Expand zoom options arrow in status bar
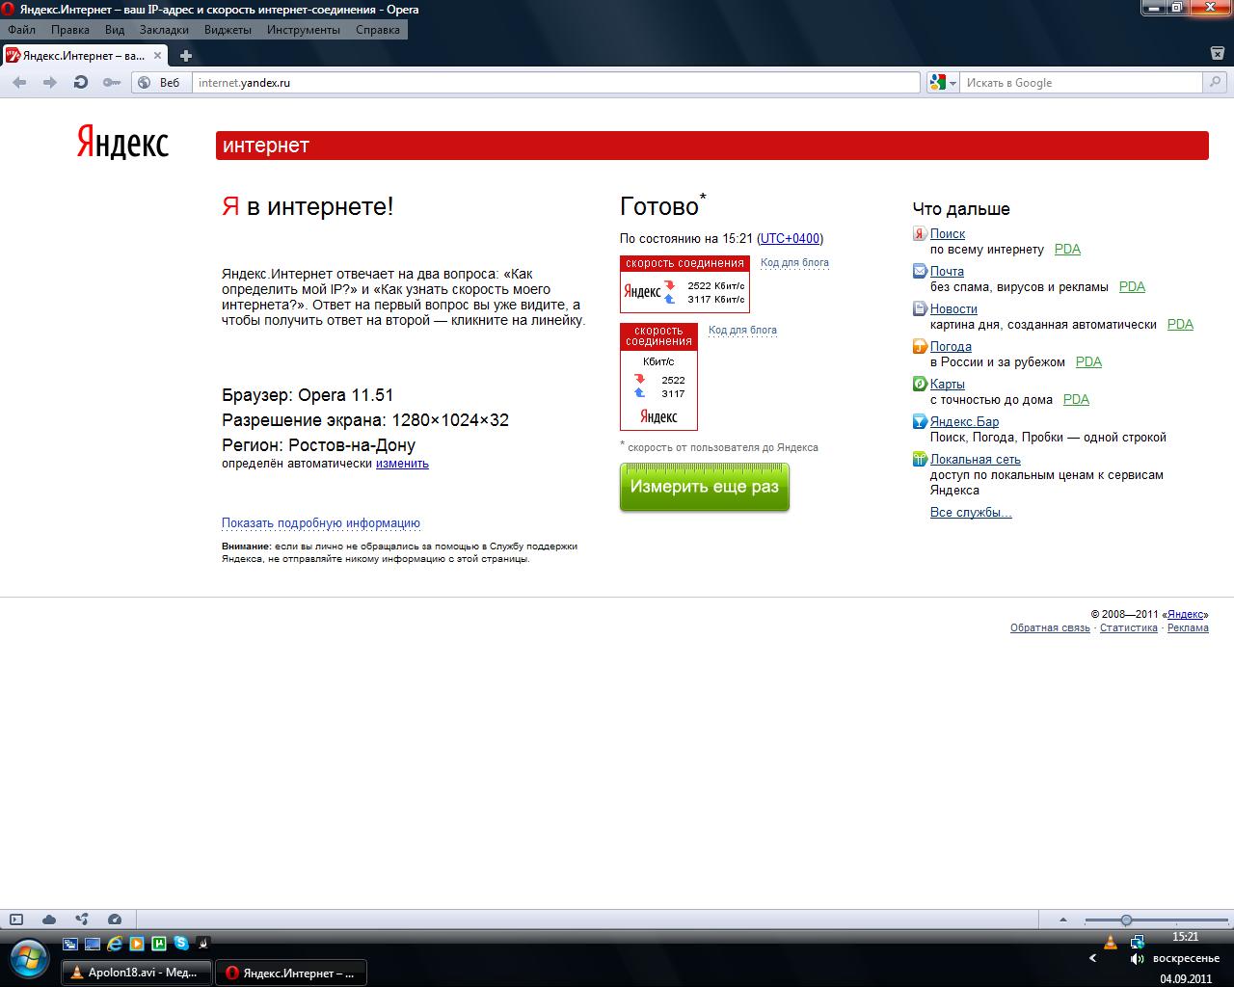This screenshot has height=987, width=1234. (1063, 920)
